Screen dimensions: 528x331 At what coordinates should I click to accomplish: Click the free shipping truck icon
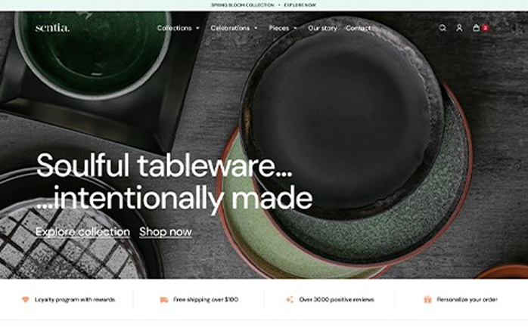(164, 300)
